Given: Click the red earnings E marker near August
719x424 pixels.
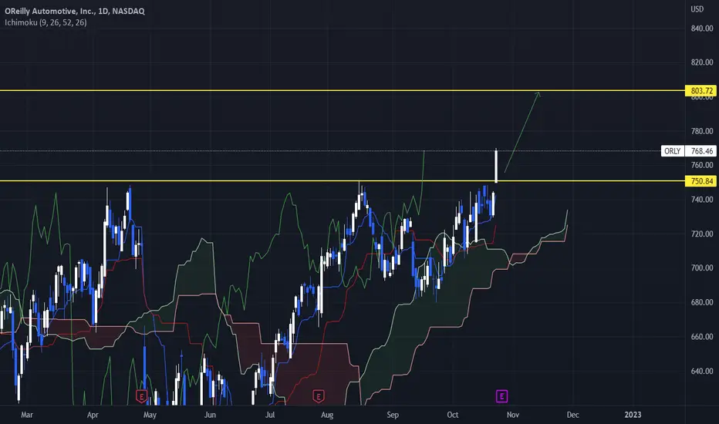Looking at the screenshot, I should 319,396.
